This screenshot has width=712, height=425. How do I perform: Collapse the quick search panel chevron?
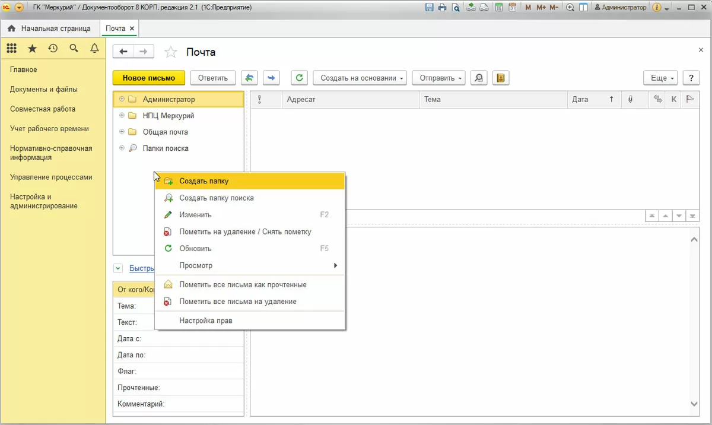click(x=117, y=268)
